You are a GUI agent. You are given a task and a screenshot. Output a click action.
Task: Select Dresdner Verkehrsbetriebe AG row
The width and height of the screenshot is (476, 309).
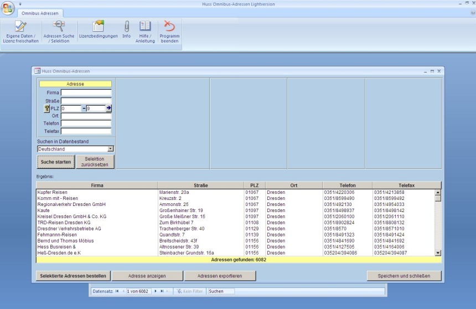(x=235, y=229)
